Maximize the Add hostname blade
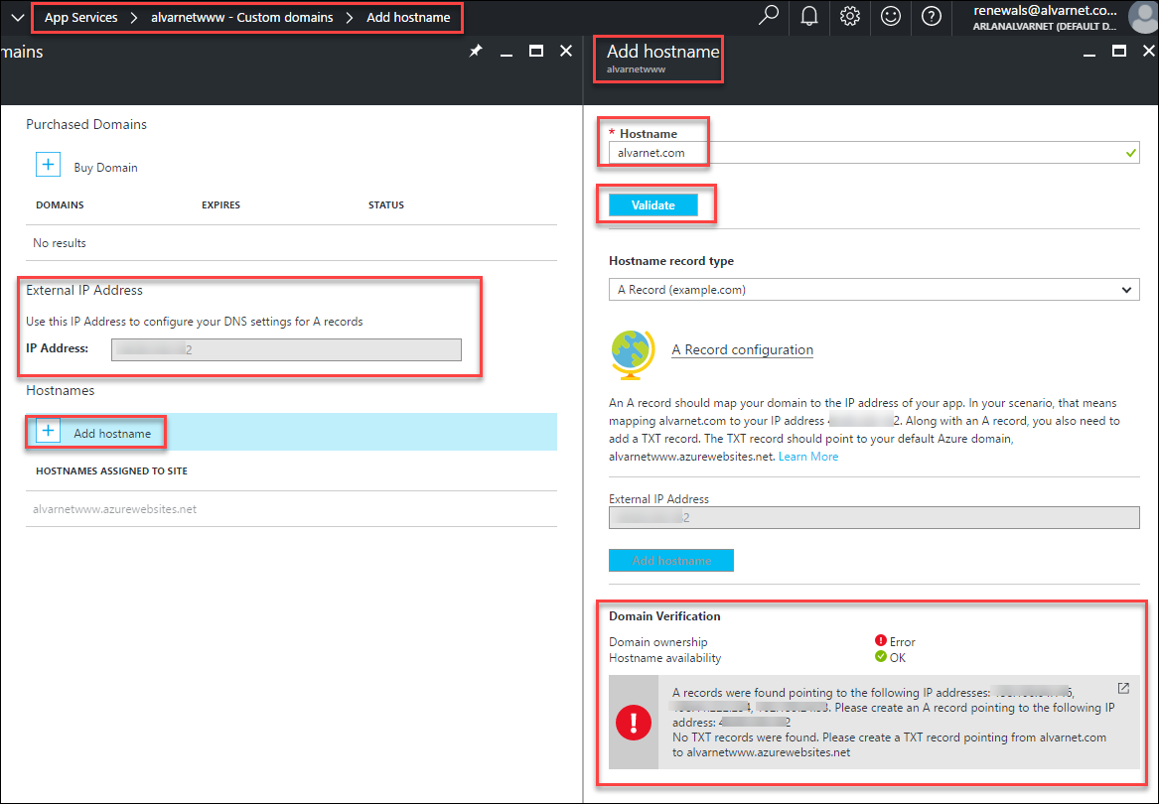This screenshot has height=804, width=1159. point(1119,51)
